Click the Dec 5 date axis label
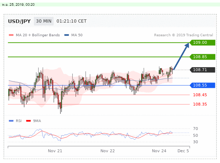Screen dimensions: 220x163 coord(183,151)
